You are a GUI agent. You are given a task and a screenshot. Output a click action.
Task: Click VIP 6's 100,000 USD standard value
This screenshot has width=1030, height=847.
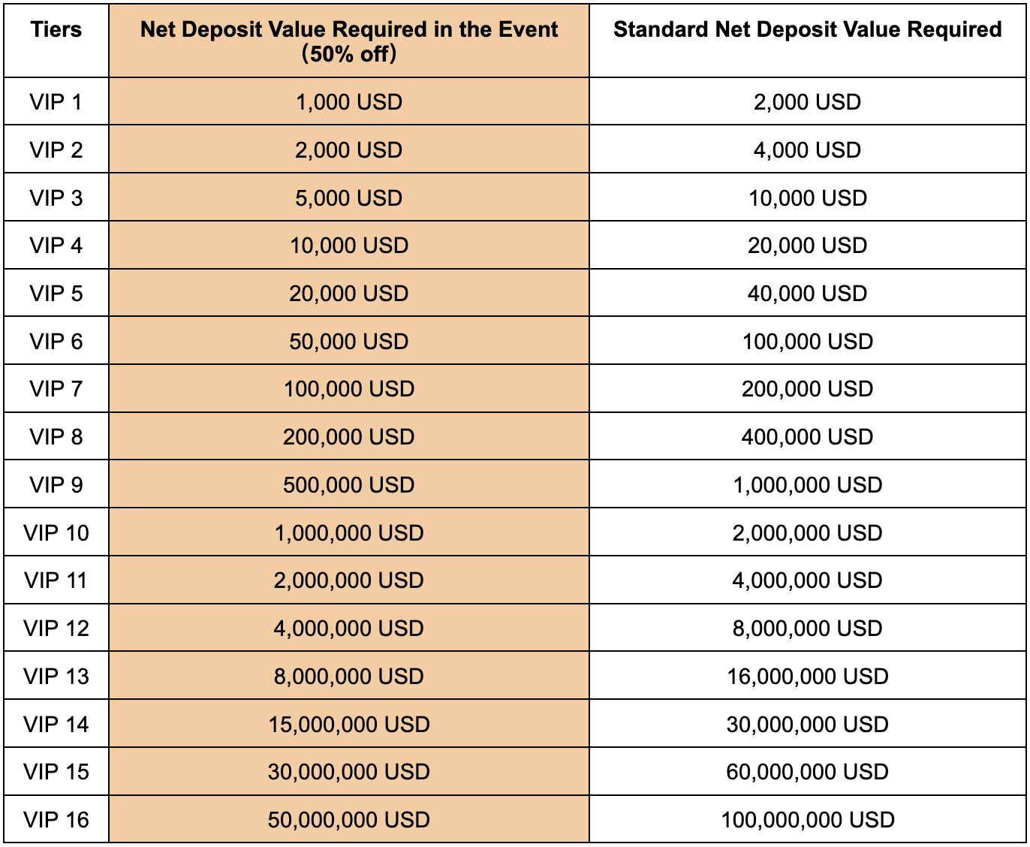[x=807, y=342]
